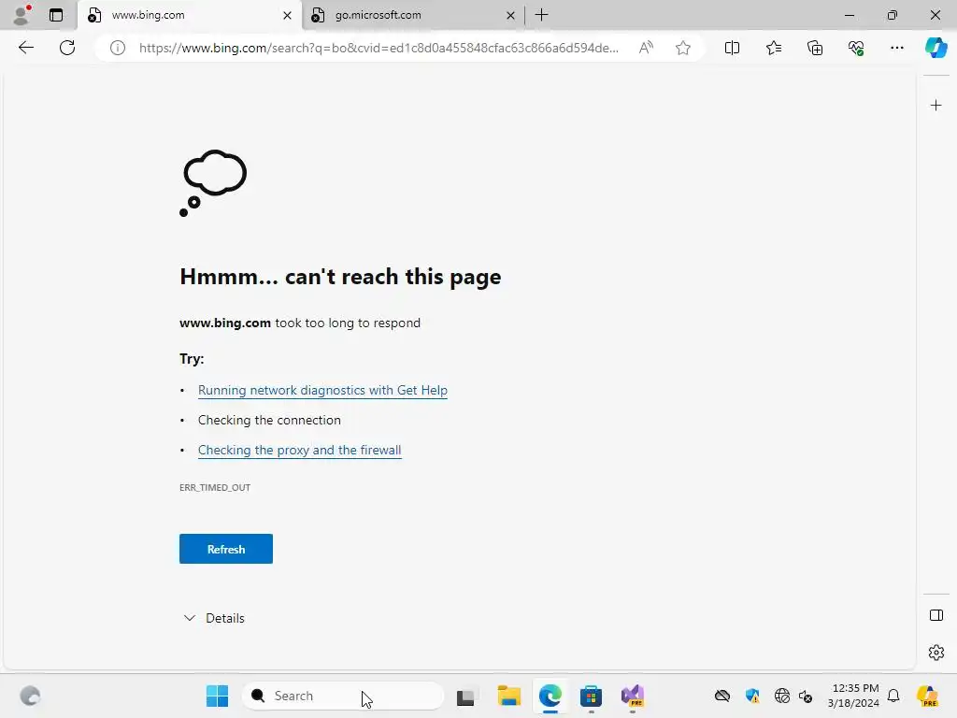957x718 pixels.
Task: Open File Explorer from taskbar
Action: pos(508,696)
